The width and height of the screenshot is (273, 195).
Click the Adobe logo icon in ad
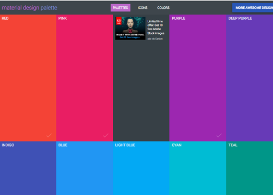pos(118,21)
